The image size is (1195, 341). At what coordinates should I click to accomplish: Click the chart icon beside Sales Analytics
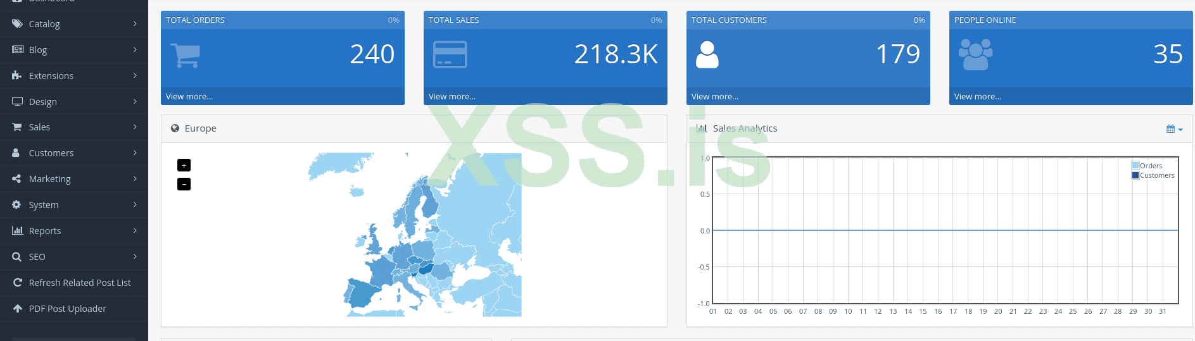(702, 128)
